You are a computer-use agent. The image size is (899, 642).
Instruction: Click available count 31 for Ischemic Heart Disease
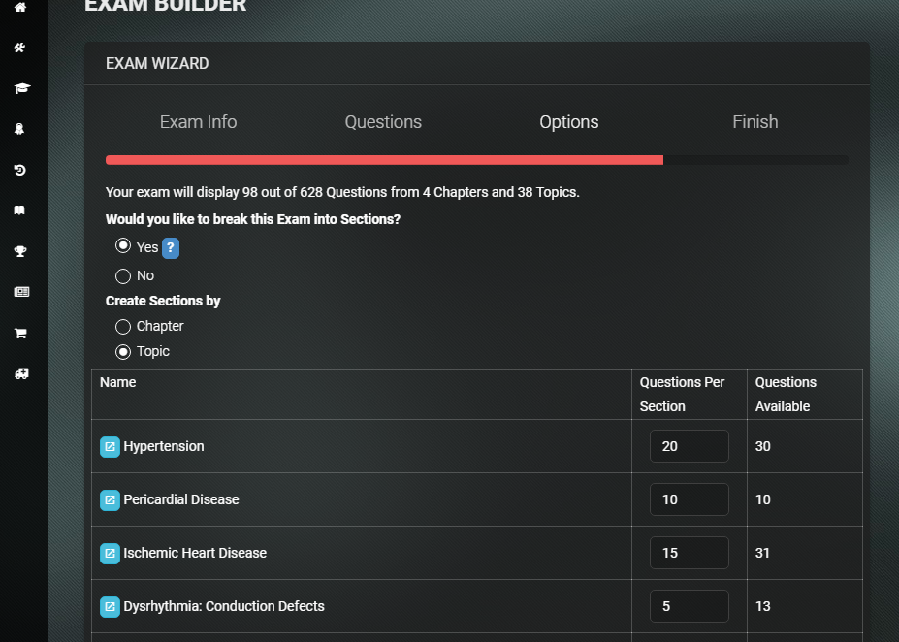tap(762, 553)
